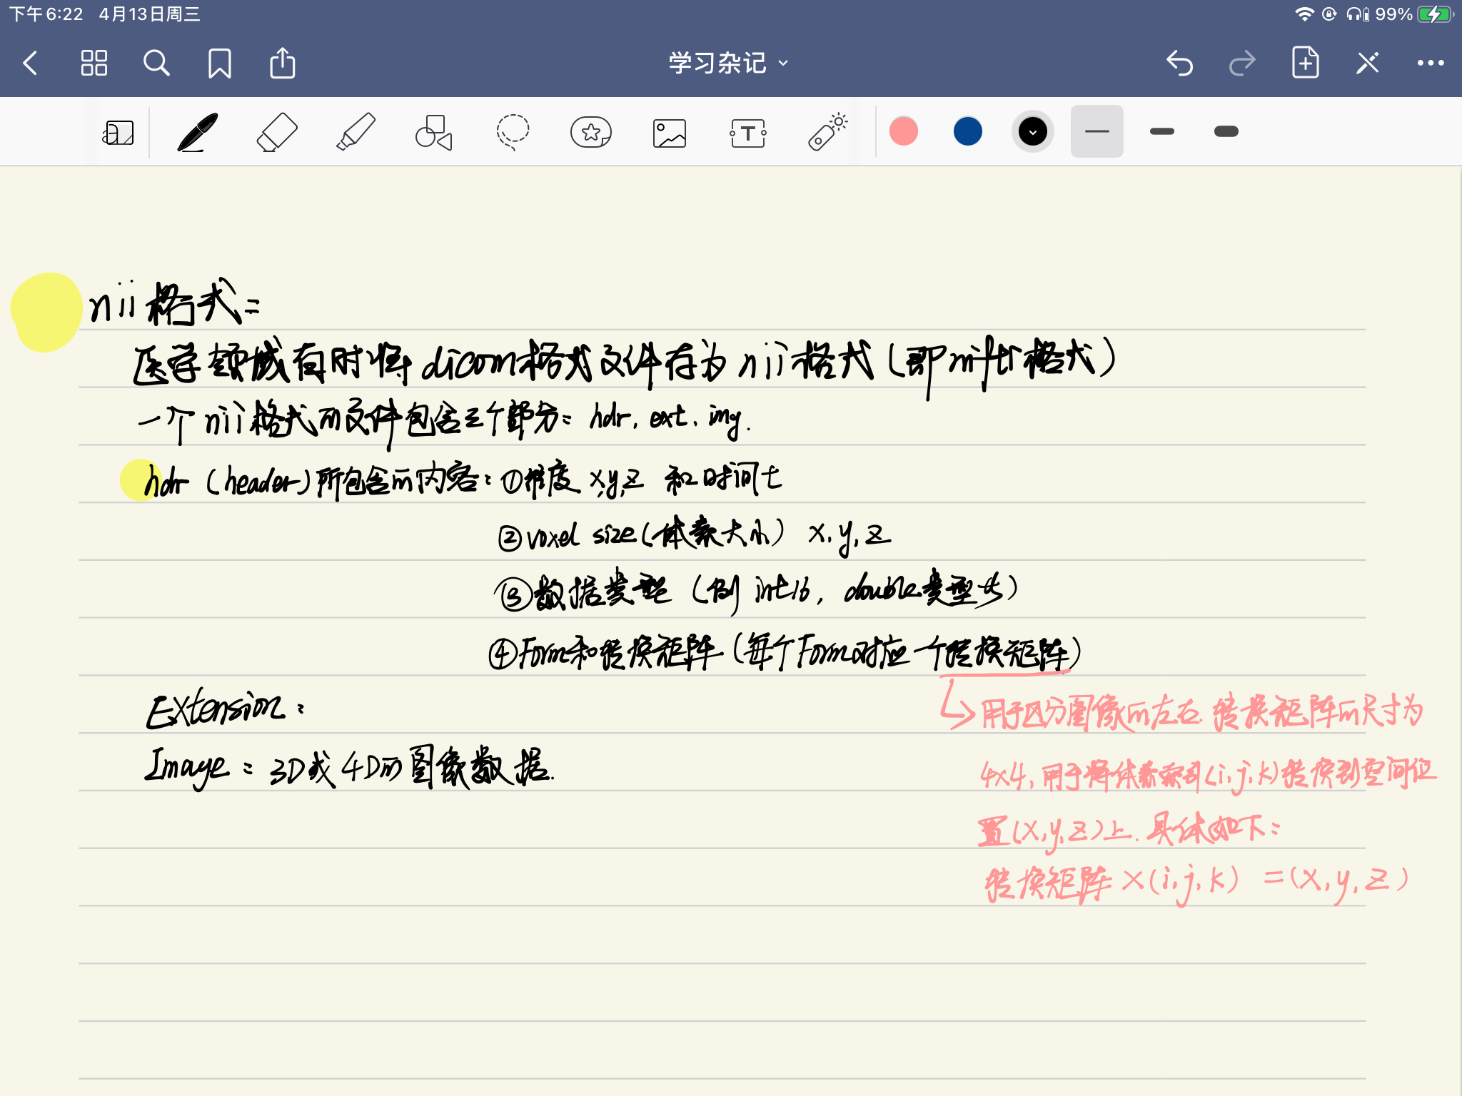Screen dimensions: 1462x1096
Task: Select the text box tool
Action: 748,131
